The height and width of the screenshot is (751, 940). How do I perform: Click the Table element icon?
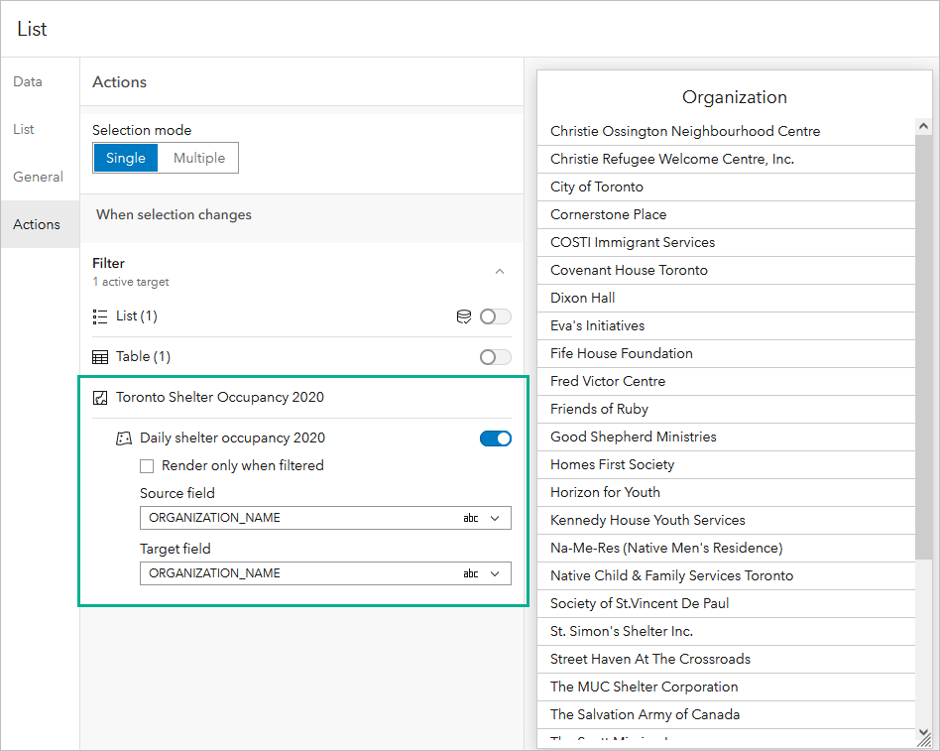click(99, 357)
